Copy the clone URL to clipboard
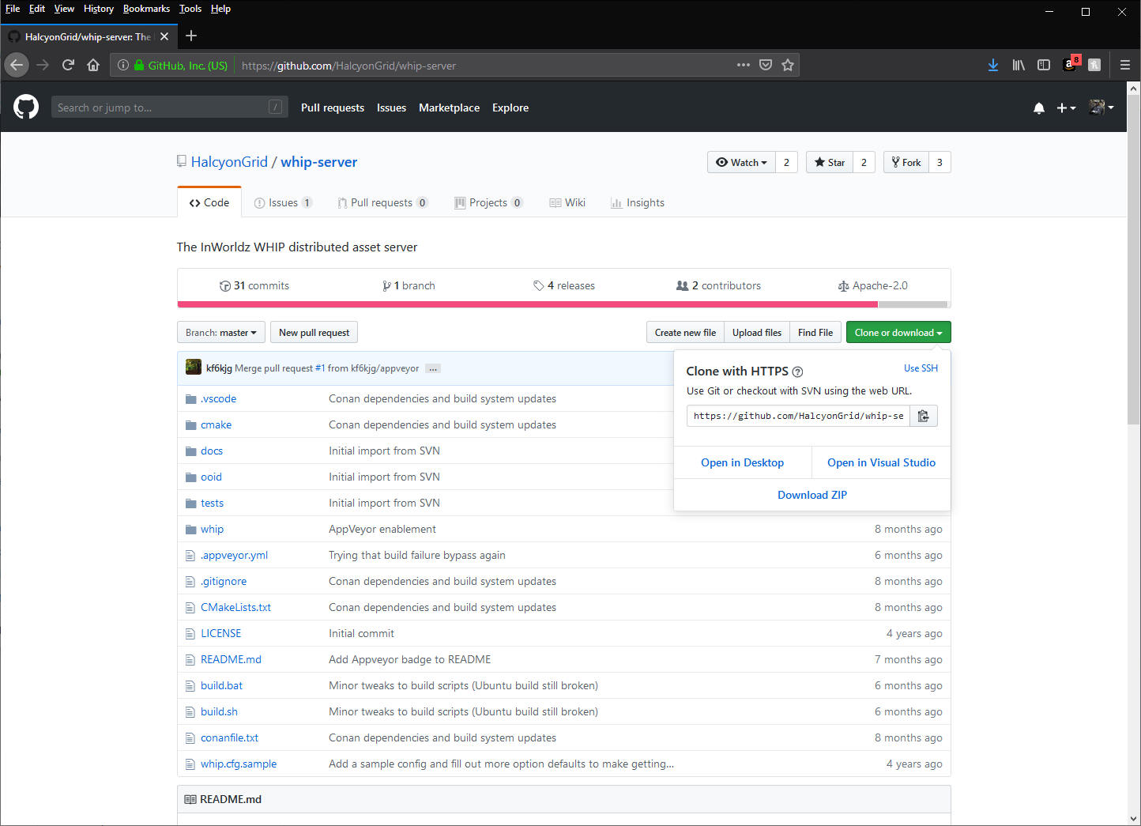Viewport: 1141px width, 826px height. point(924,416)
